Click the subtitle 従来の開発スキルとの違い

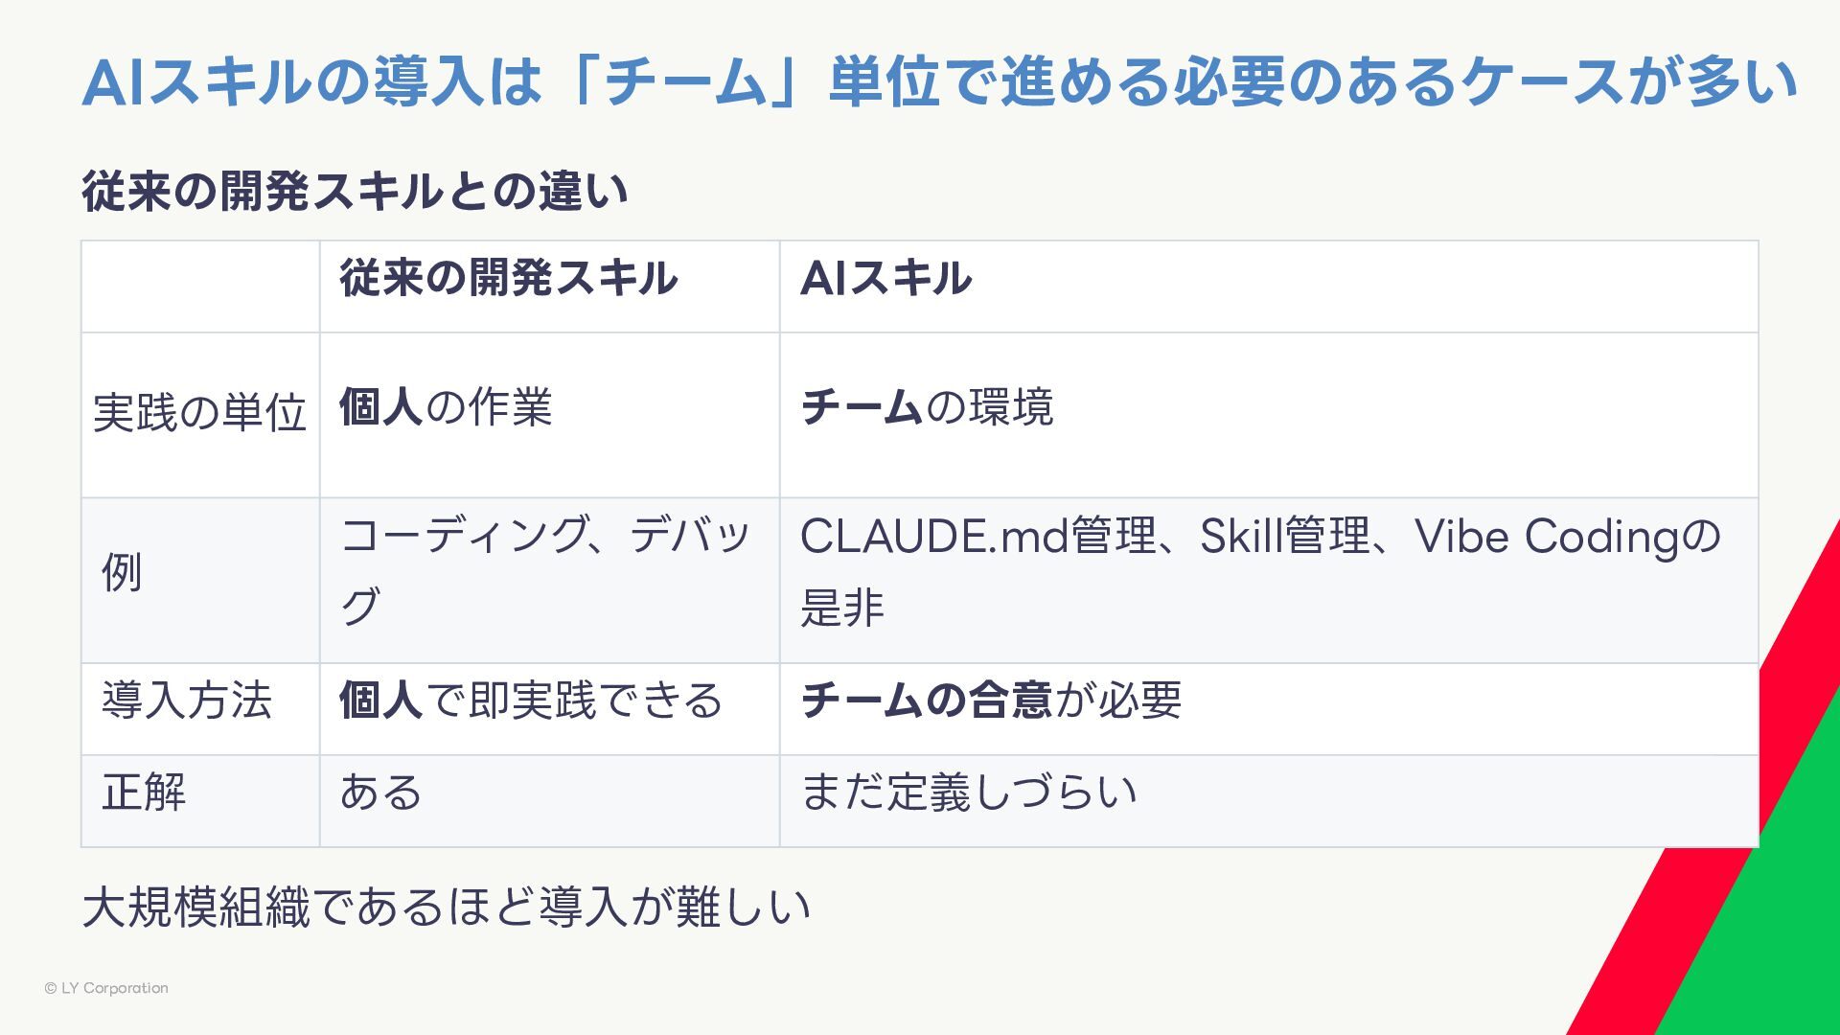[x=355, y=191]
